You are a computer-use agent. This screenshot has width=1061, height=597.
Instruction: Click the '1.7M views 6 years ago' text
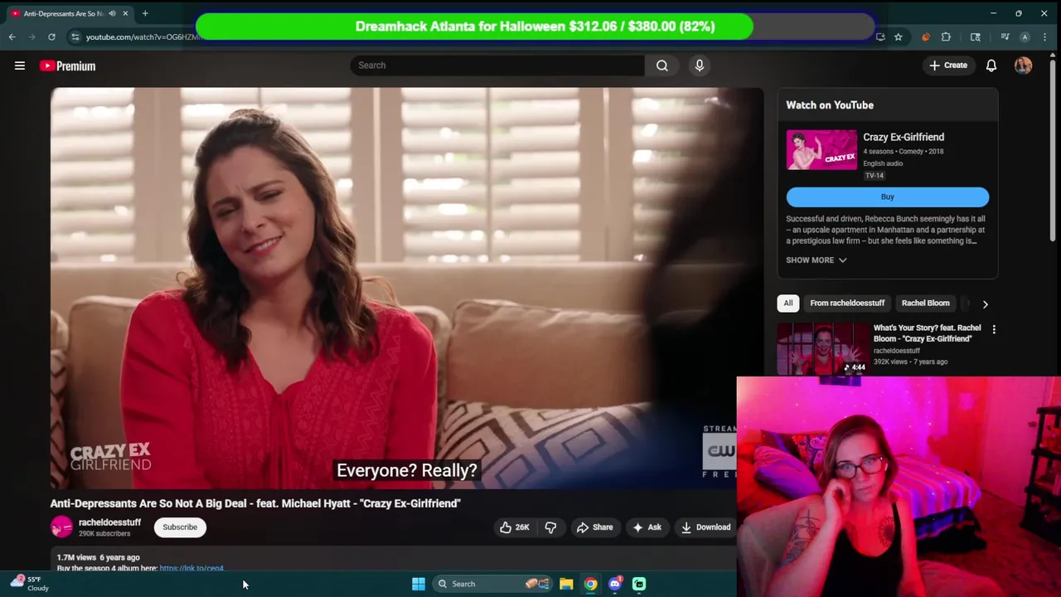(98, 558)
